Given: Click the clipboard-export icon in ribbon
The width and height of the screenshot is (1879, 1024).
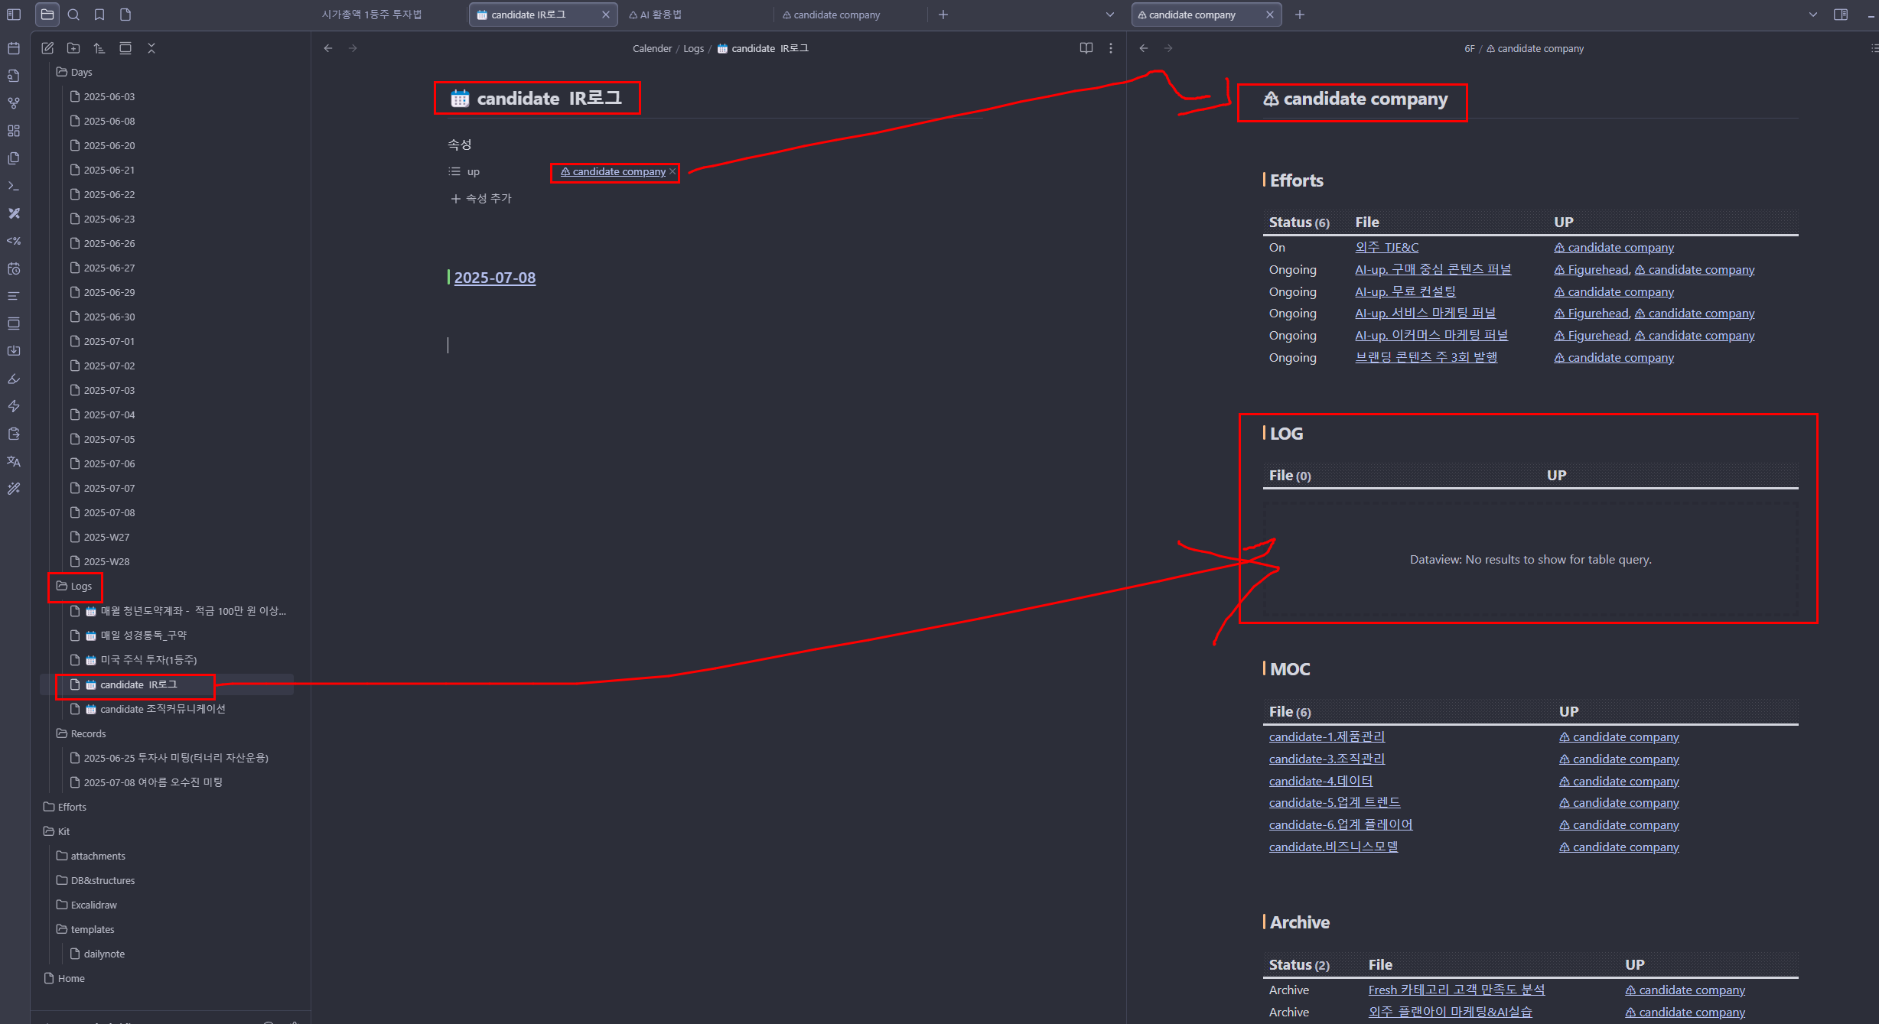Looking at the screenshot, I should (14, 434).
